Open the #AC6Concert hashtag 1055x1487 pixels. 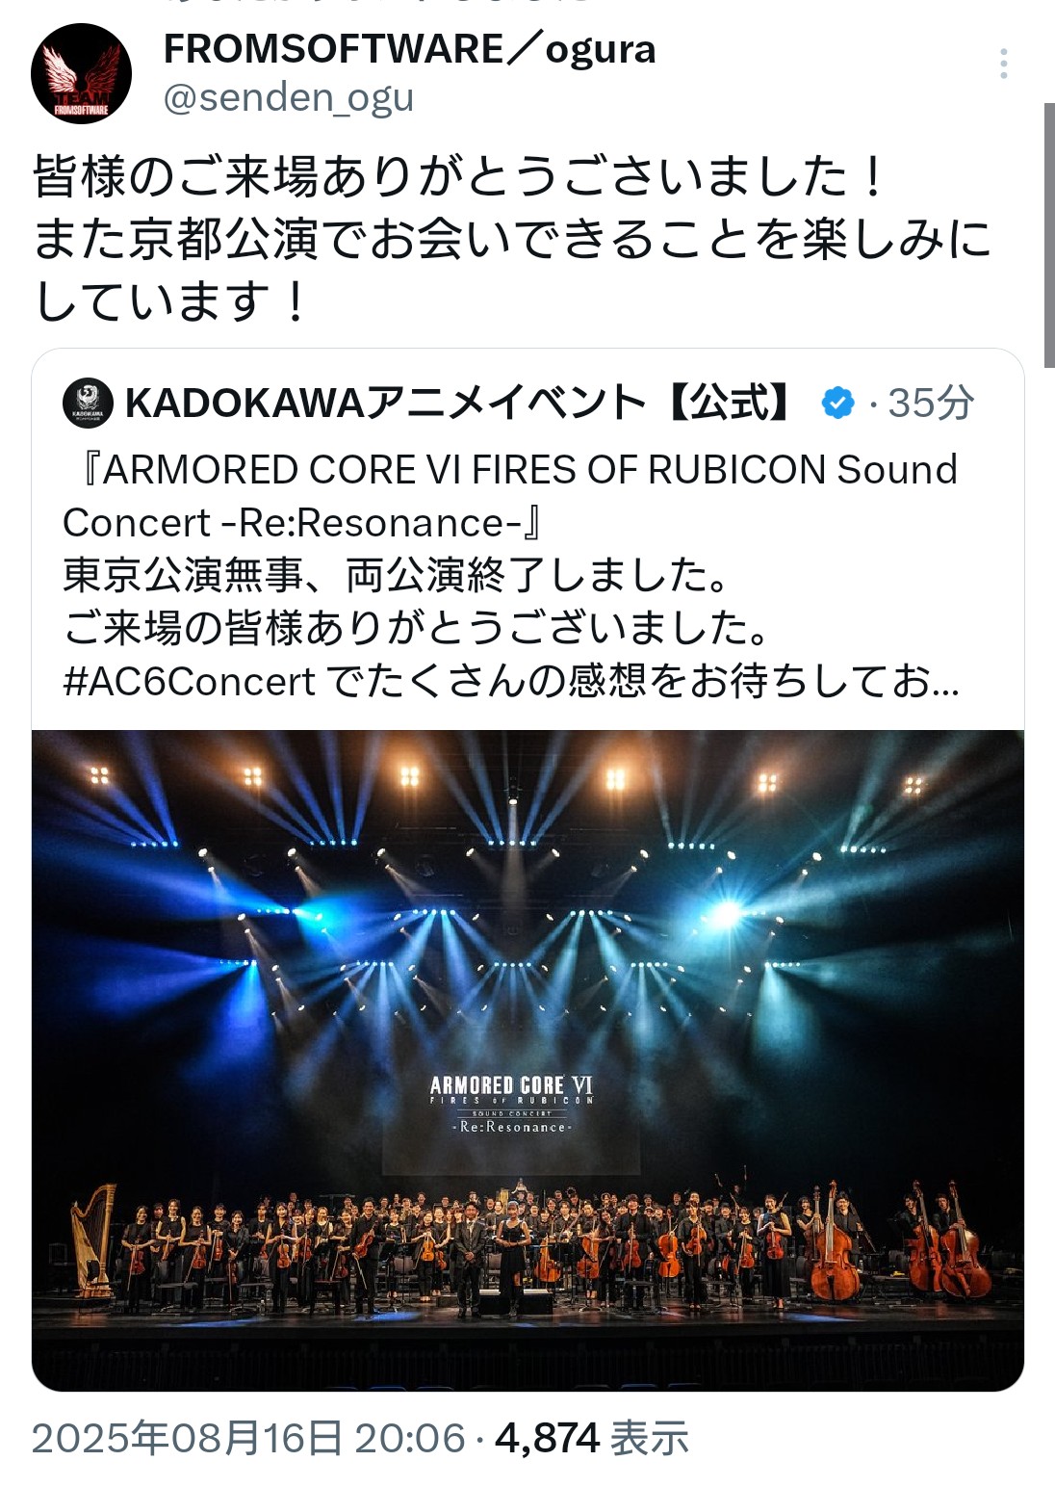coord(189,681)
